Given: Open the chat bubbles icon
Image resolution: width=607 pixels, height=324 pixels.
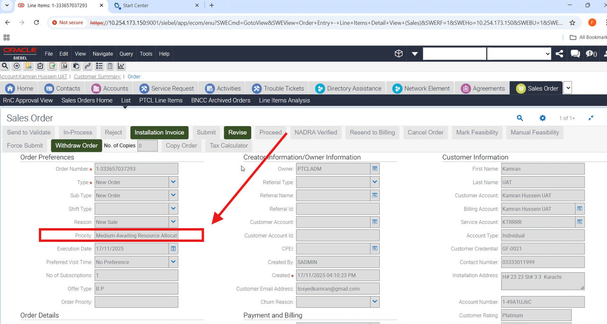Looking at the screenshot, I should coord(575,54).
